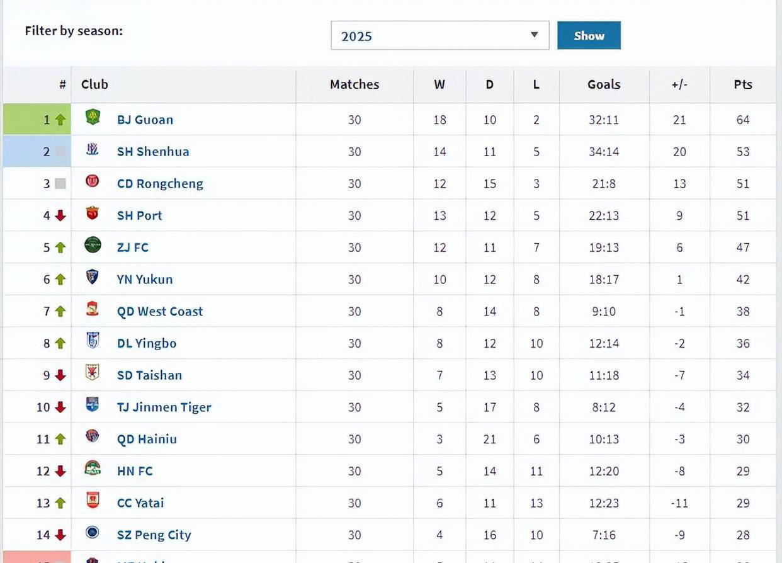
Task: Click the SD Taishan club crest icon
Action: coord(93,373)
